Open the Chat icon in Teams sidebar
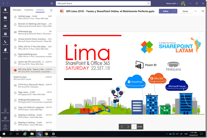Image resolution: width=207 pixels, height=138 pixels. click(5, 19)
